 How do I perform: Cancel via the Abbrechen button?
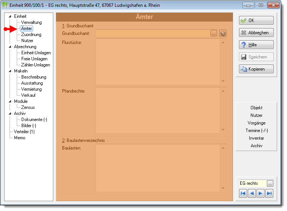256,33
